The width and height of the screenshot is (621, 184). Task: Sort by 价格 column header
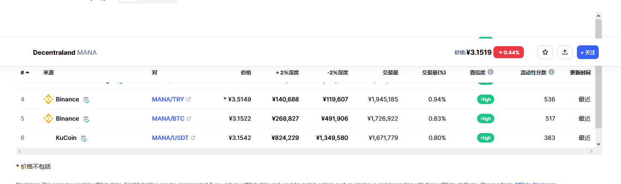click(246, 72)
